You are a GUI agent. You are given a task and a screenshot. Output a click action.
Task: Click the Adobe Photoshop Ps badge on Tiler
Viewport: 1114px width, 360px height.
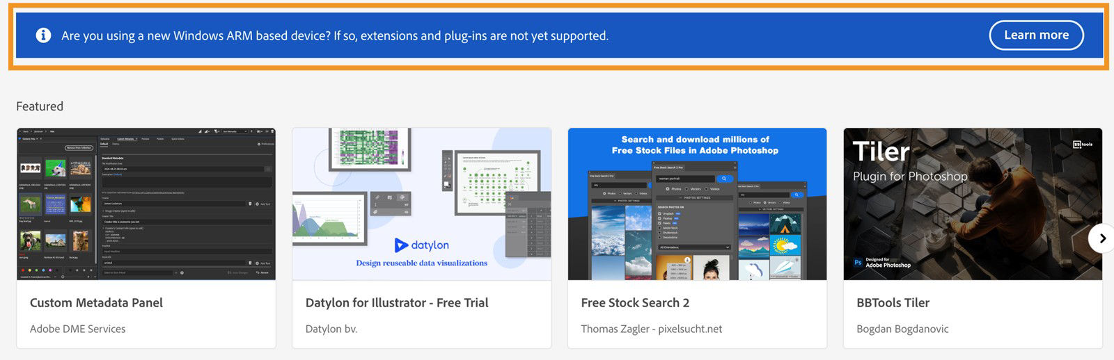coord(882,263)
